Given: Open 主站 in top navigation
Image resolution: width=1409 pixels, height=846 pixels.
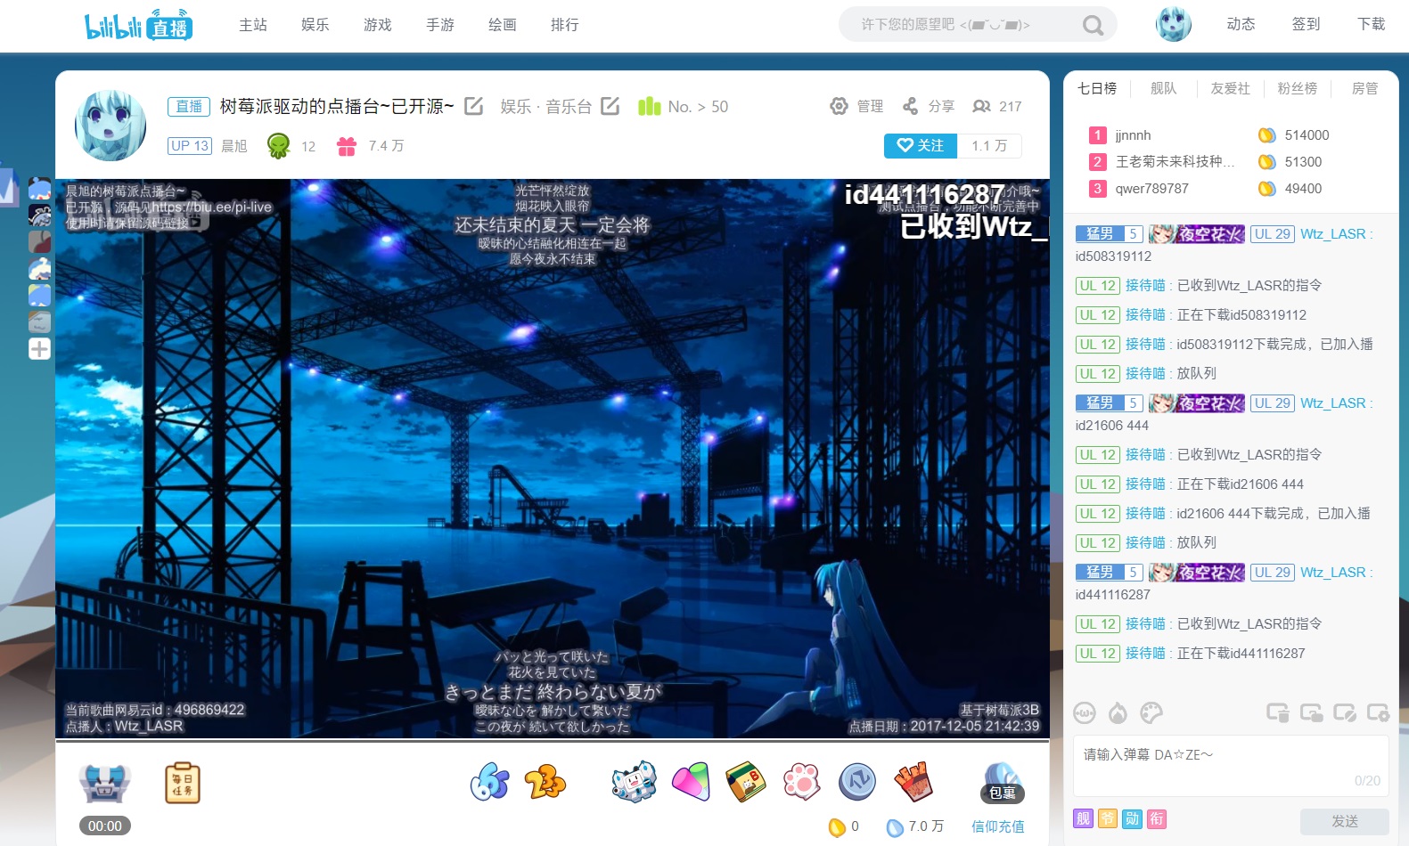Looking at the screenshot, I should 253,25.
